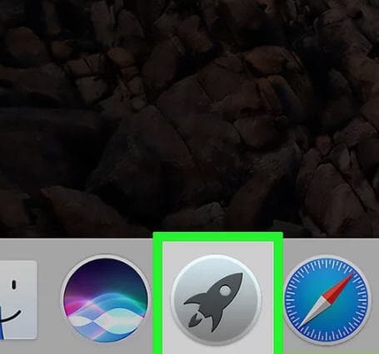Click the rocket's round porthole window
Image resolution: width=379 pixels, height=354 pixels.
pyautogui.click(x=225, y=290)
